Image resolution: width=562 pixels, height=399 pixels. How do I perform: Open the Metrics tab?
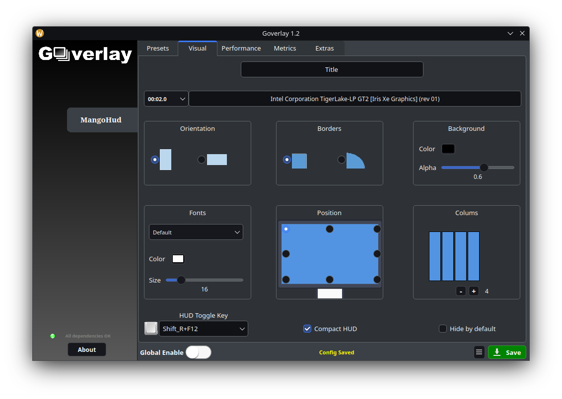coord(284,48)
